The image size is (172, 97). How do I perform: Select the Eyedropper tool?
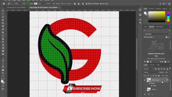tap(3, 29)
